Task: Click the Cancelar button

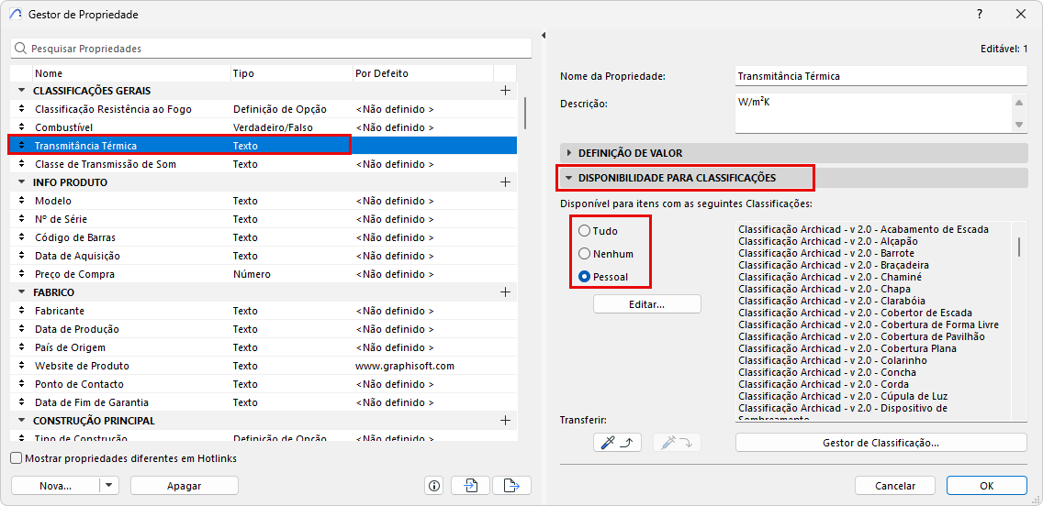Action: [895, 486]
